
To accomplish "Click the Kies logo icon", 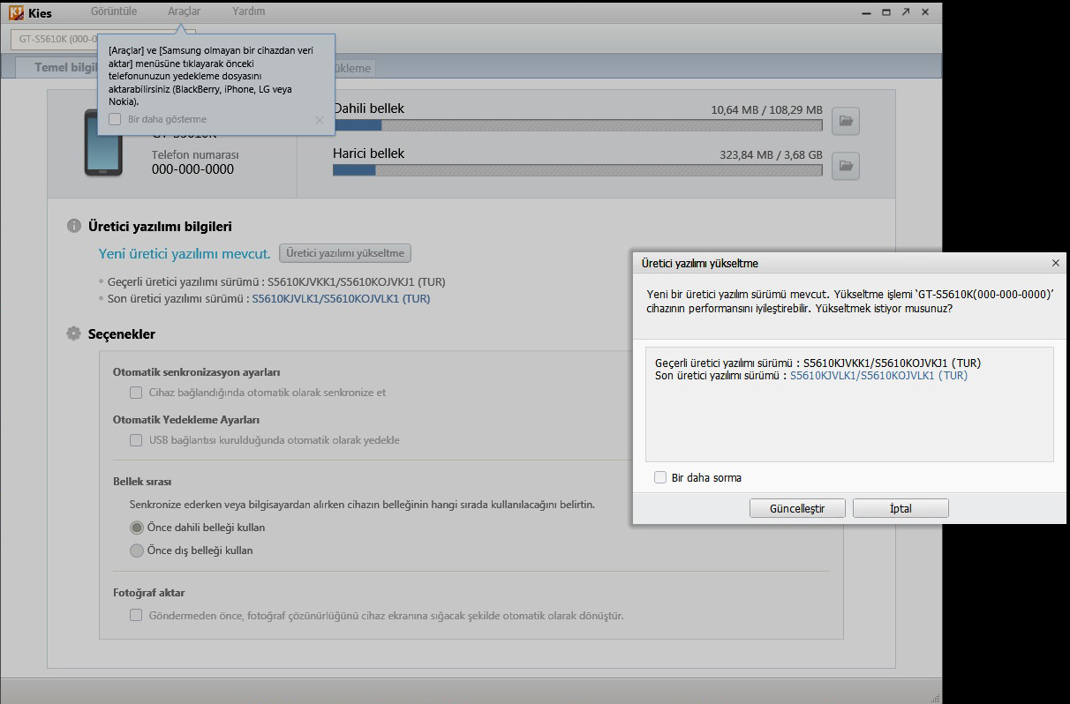I will pyautogui.click(x=16, y=12).
